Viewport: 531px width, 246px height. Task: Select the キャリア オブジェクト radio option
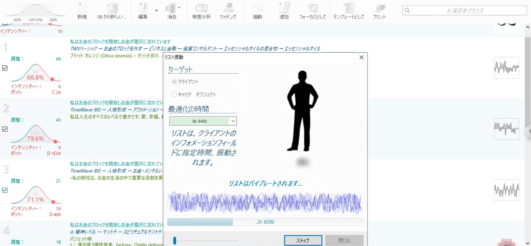pos(174,95)
